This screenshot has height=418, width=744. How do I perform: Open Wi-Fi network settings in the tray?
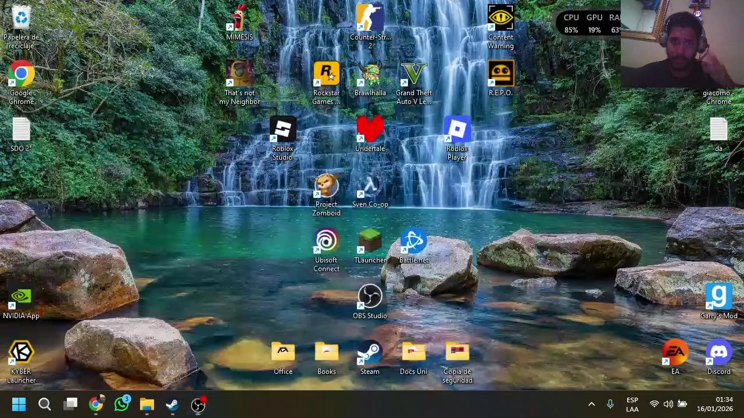tap(654, 404)
